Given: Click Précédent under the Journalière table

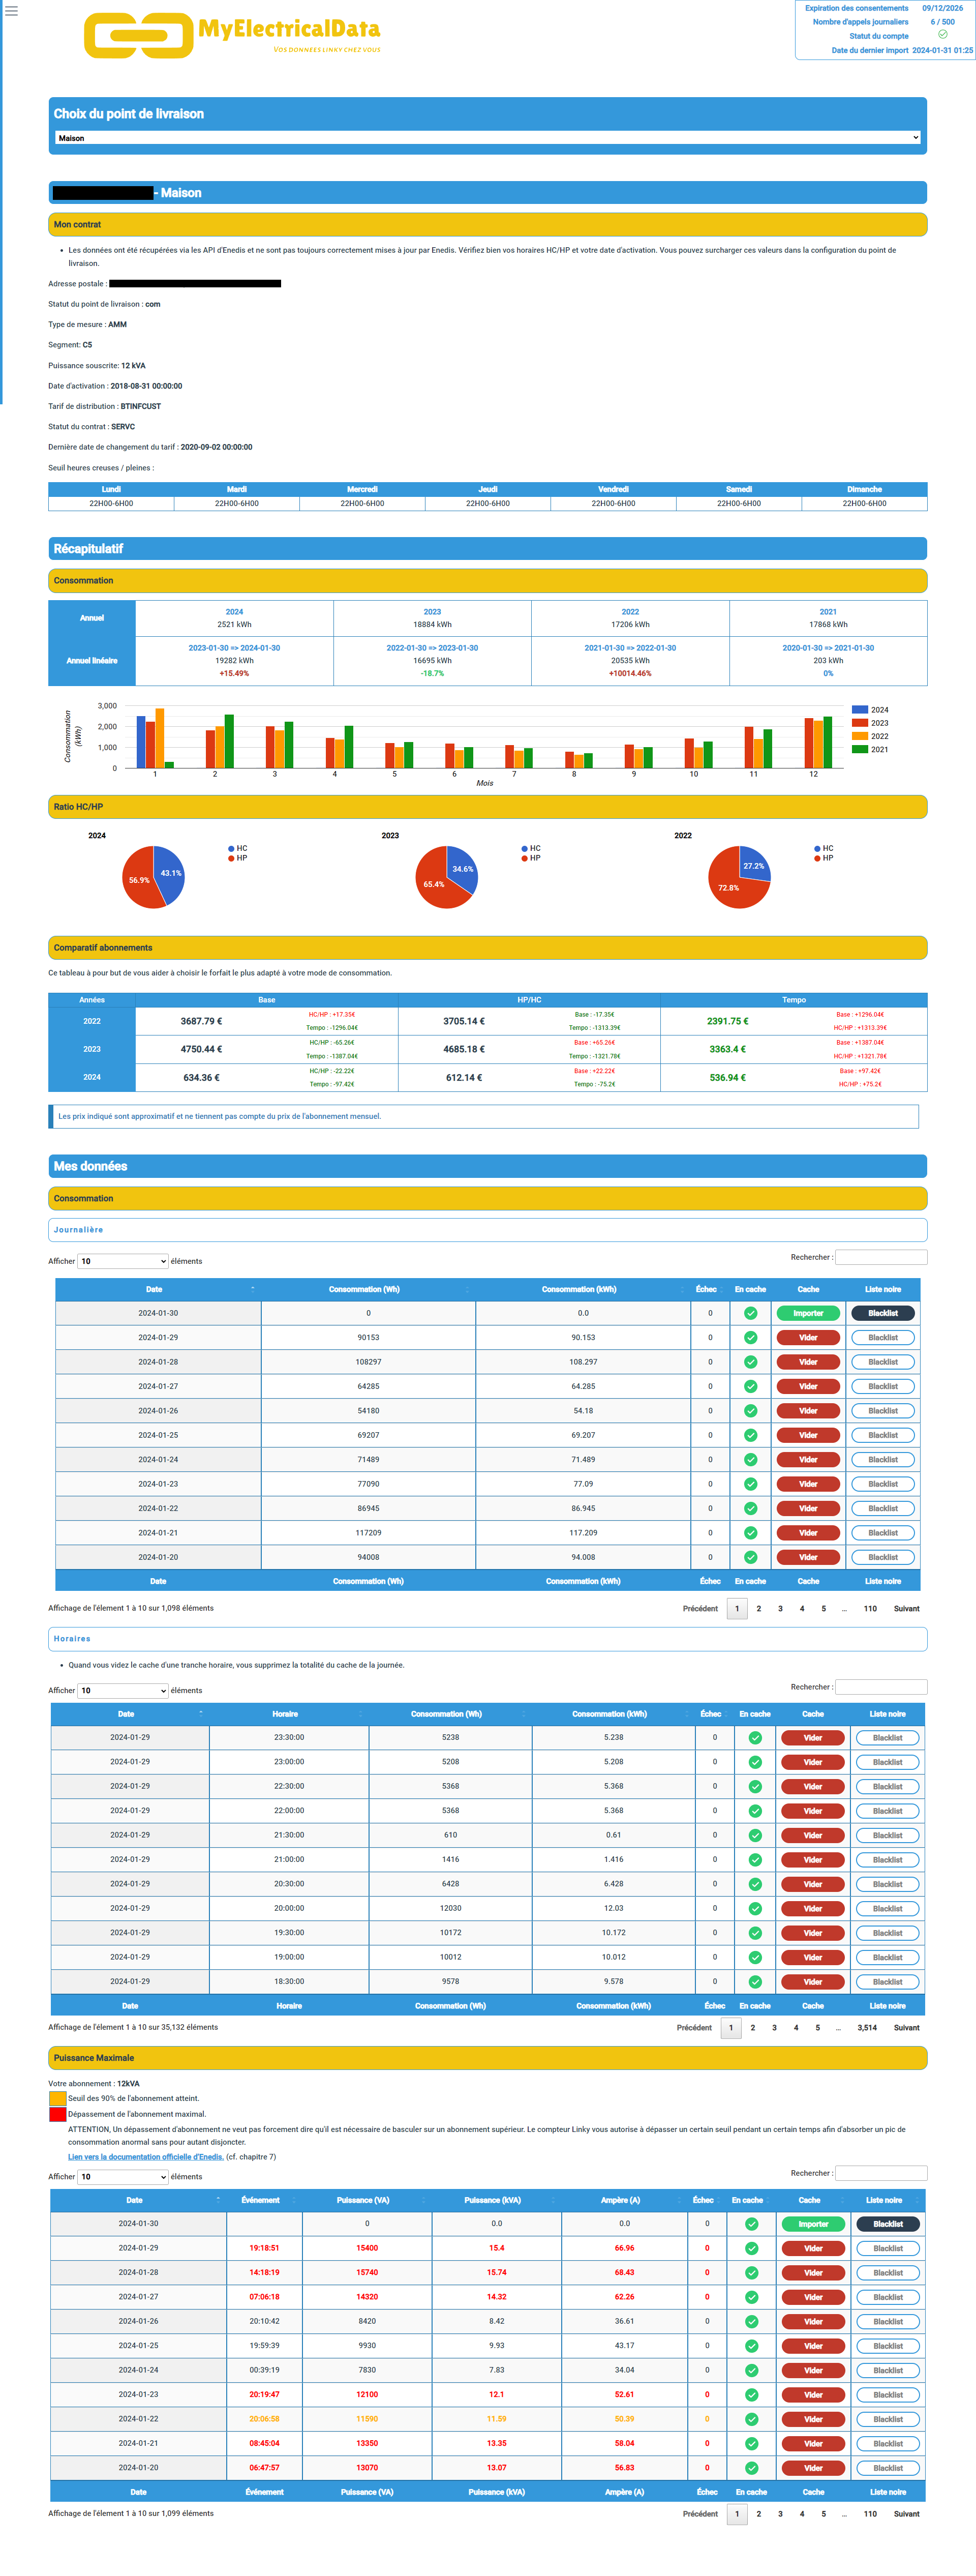Looking at the screenshot, I should 700,1609.
